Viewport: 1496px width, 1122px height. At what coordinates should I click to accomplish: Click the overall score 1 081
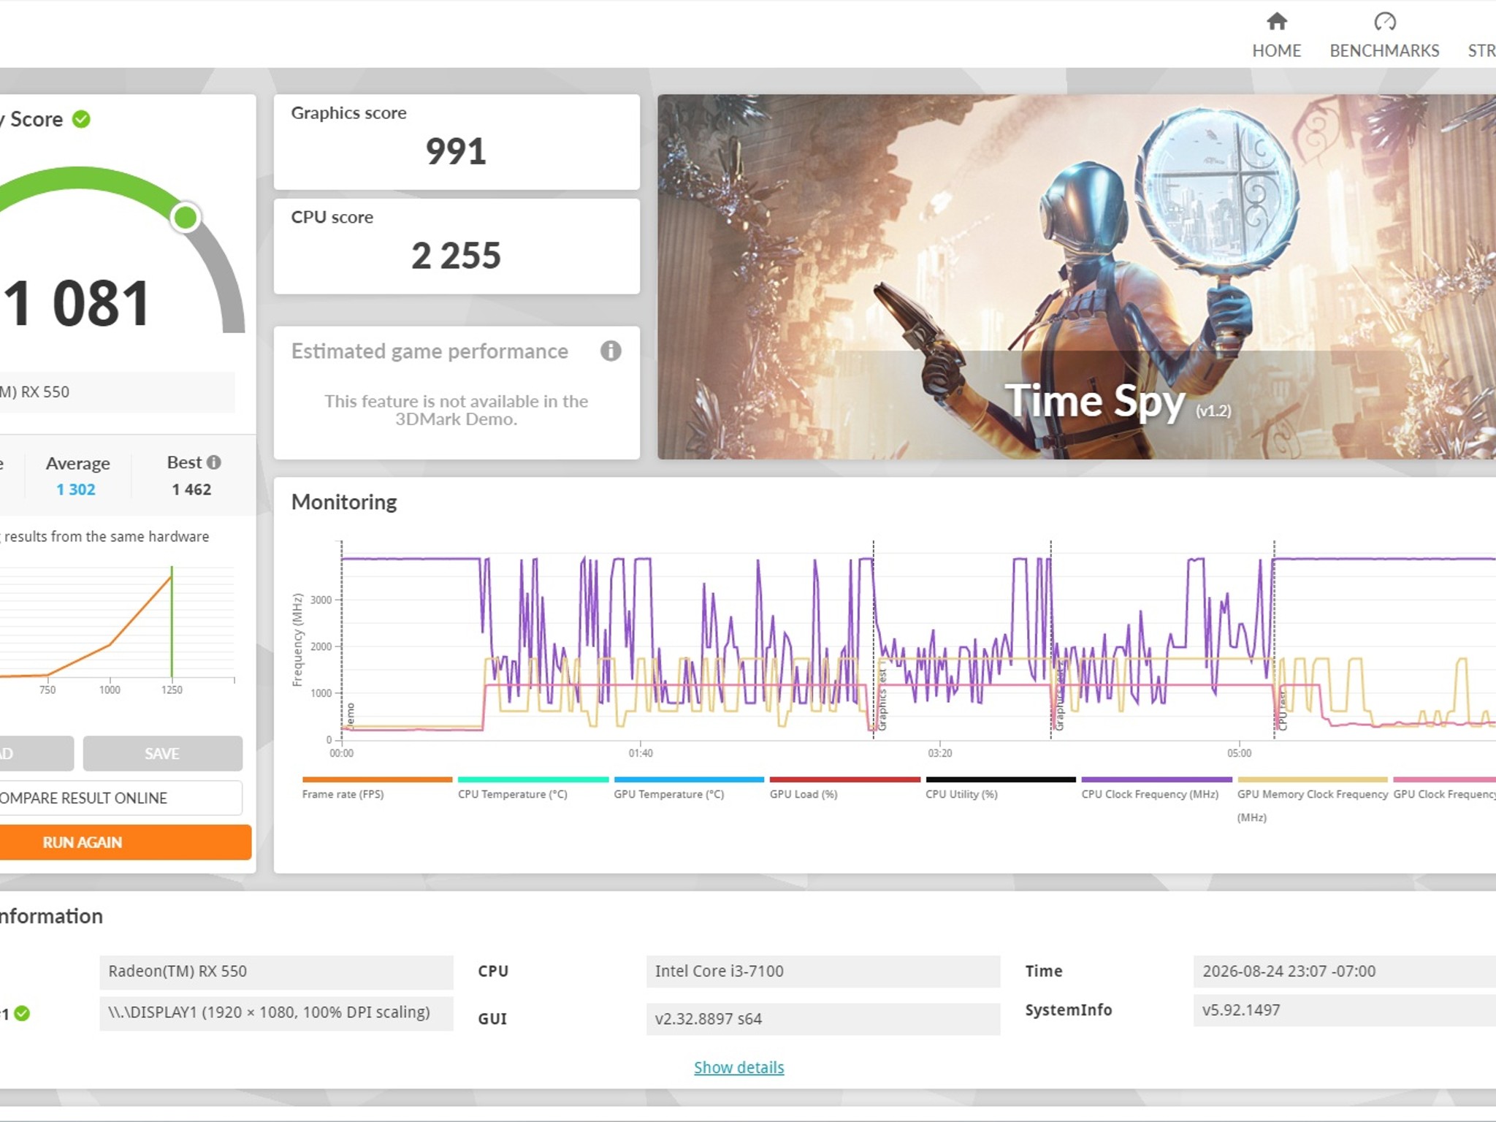[77, 304]
